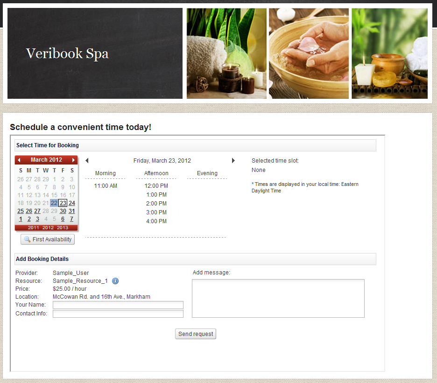Image resolution: width=437 pixels, height=383 pixels.
Task: Select April 2 in the calendar's last row
Action: 29,219
